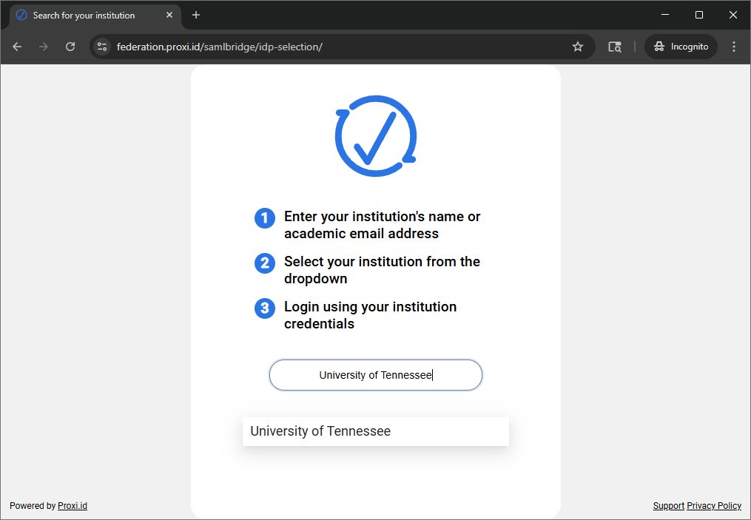
Task: Open the Support link
Action: (668, 506)
